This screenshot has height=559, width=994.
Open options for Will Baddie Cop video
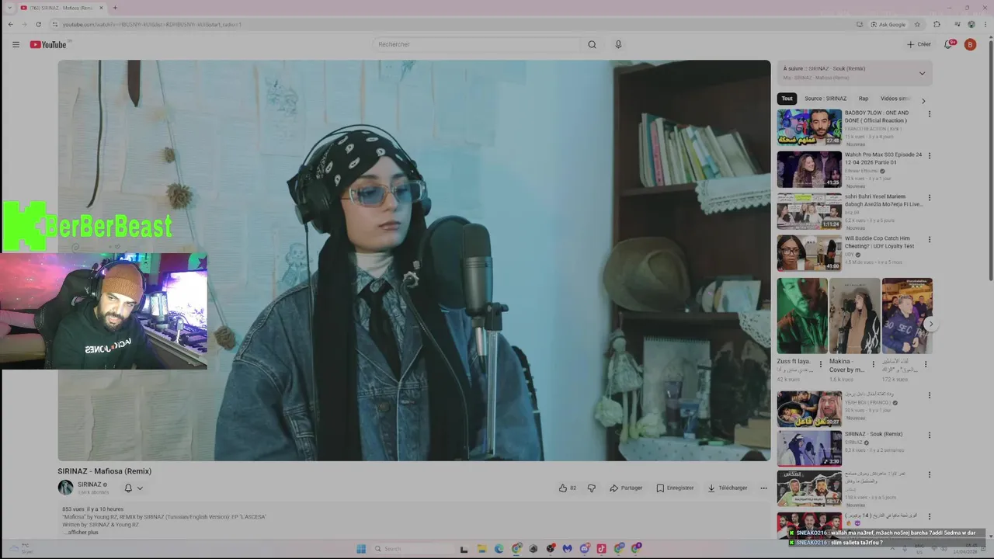click(929, 240)
